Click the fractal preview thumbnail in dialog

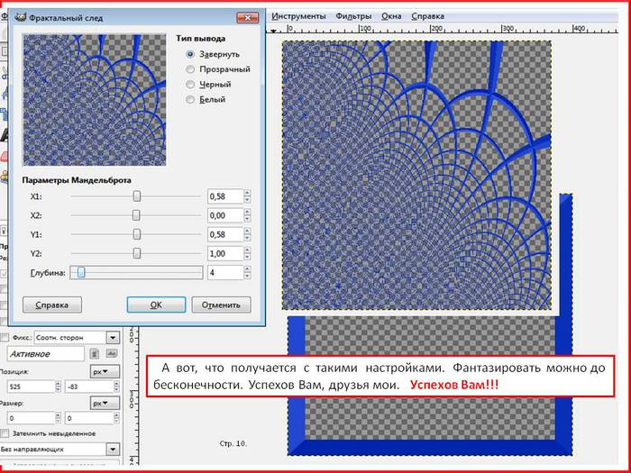[94, 100]
